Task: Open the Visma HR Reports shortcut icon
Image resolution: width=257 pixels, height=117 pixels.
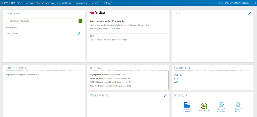Action: pyautogui.click(x=238, y=104)
